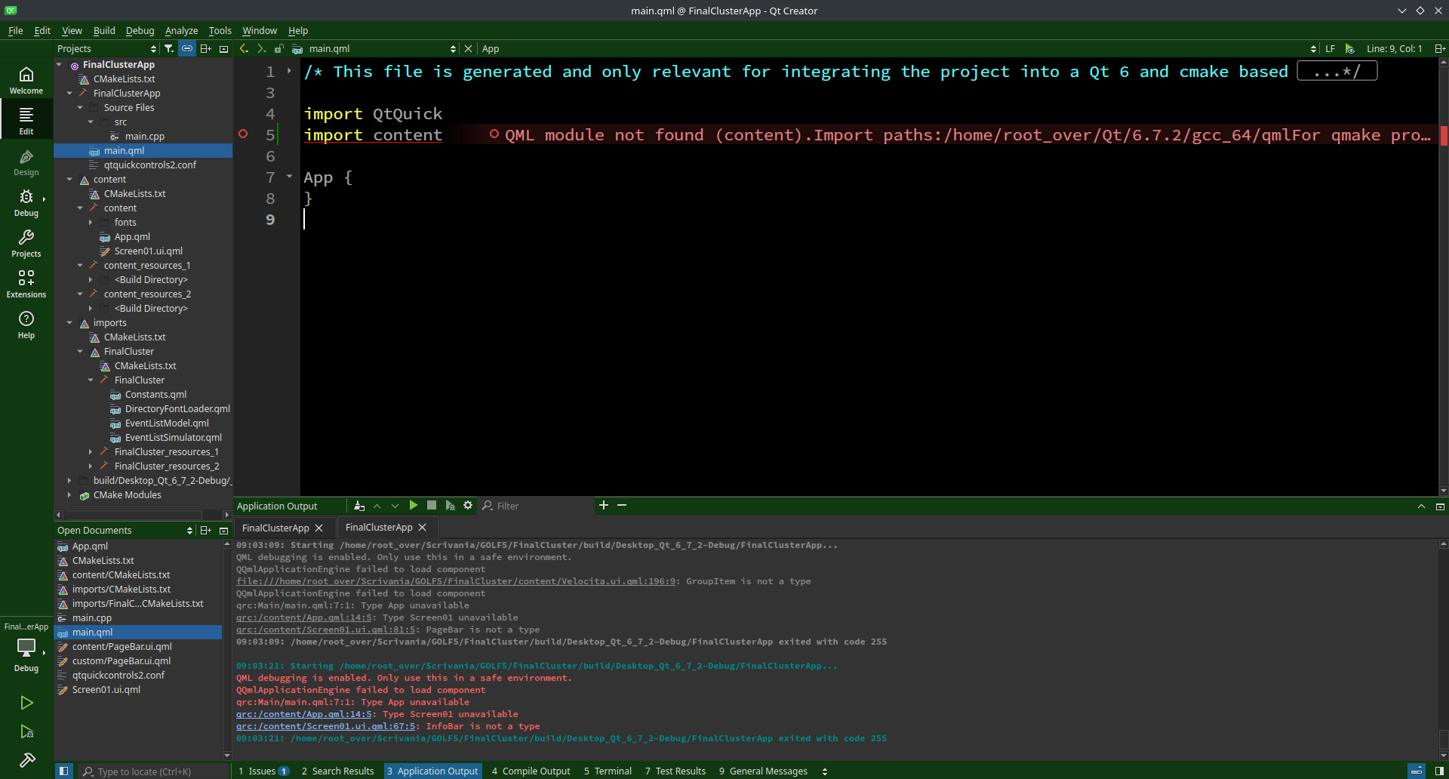Toggle the left sidebar visibility

click(64, 771)
